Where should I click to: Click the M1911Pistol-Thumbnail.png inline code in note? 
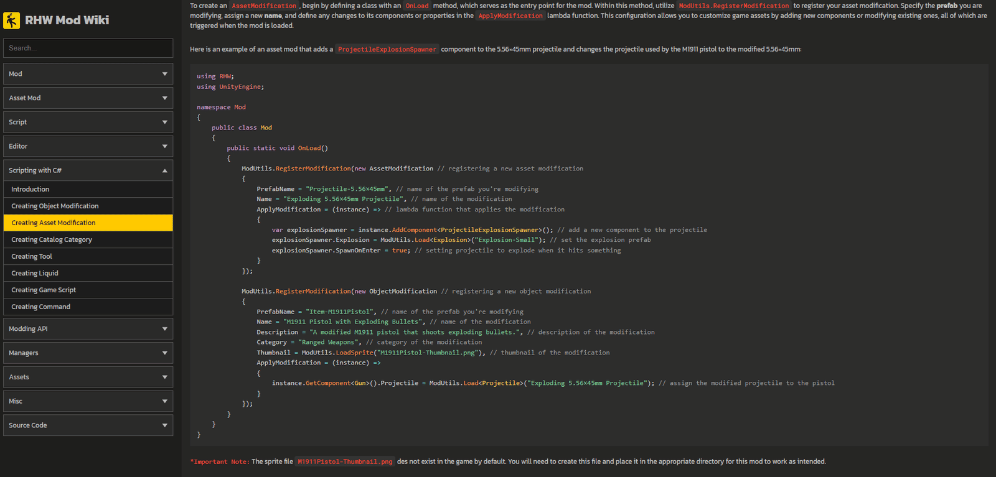[345, 461]
